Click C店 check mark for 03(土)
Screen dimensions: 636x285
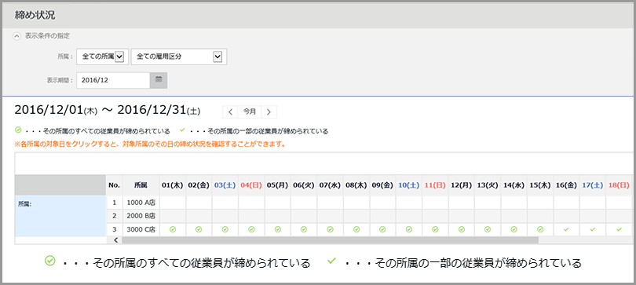pos(225,229)
